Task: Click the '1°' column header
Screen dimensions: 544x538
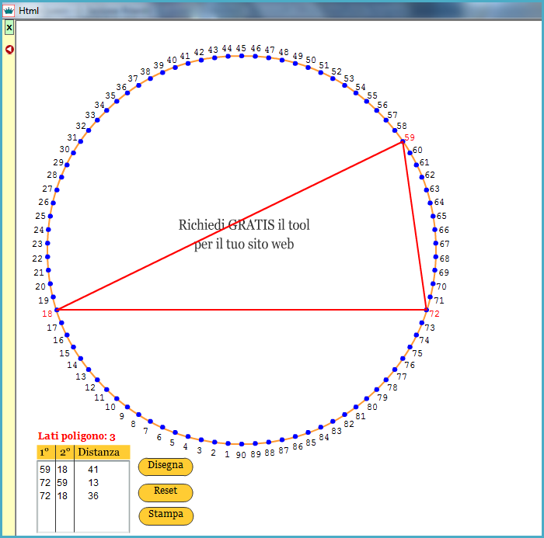Action: (46, 453)
